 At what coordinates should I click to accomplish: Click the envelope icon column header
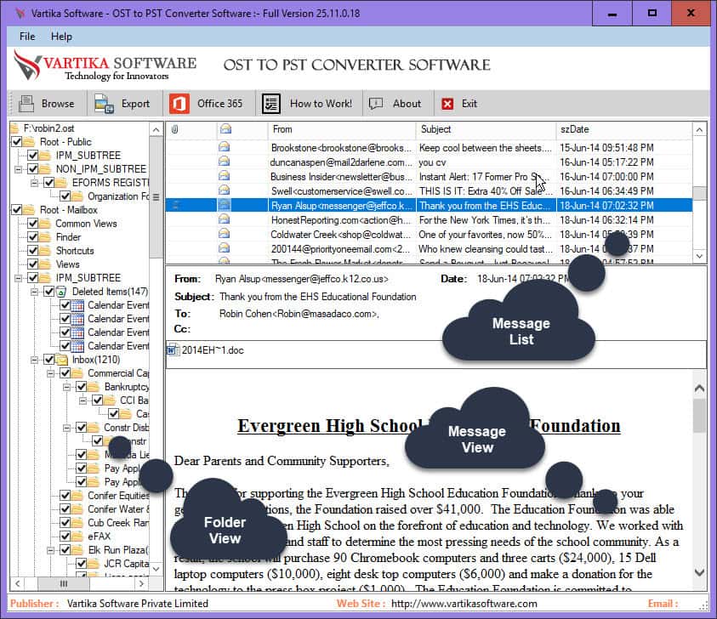[225, 129]
